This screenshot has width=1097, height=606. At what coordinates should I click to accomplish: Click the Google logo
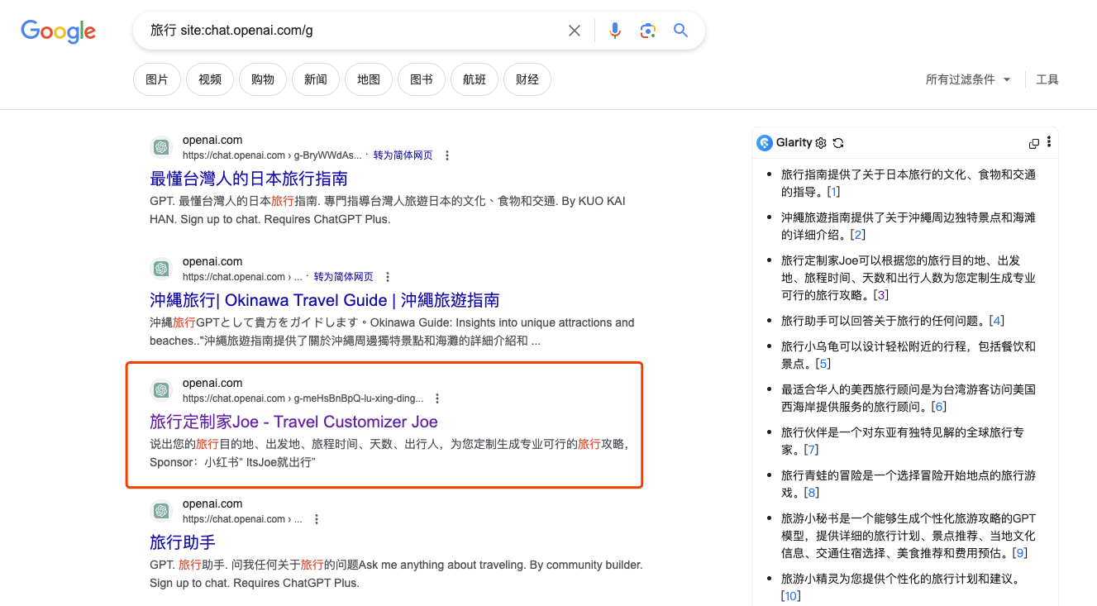pos(58,31)
